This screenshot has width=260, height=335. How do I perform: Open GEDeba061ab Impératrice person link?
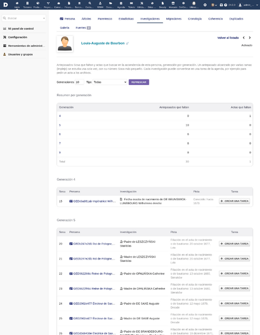point(92,201)
